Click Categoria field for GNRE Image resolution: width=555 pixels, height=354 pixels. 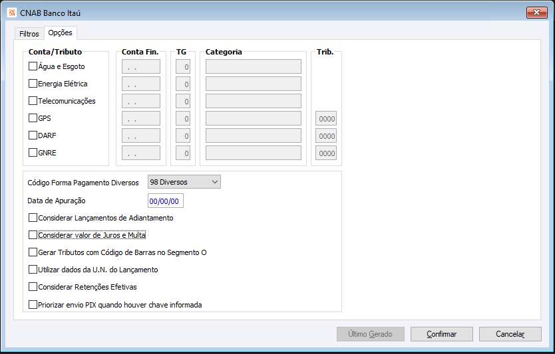[254, 153]
